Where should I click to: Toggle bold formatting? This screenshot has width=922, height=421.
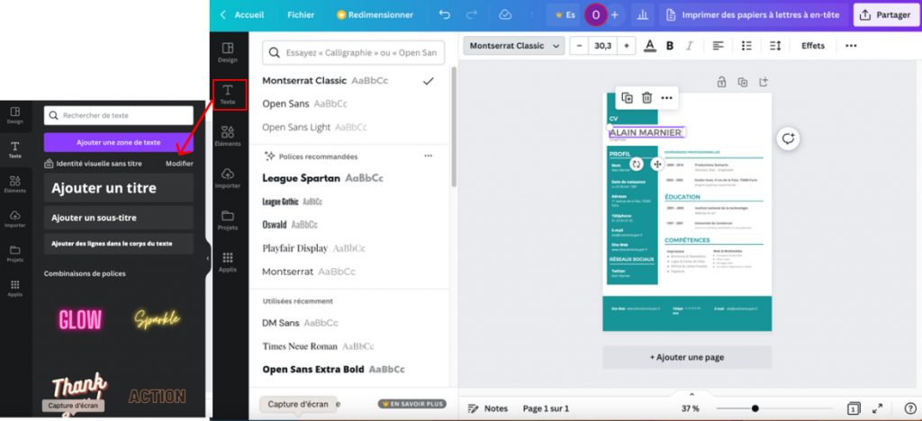pyautogui.click(x=670, y=46)
